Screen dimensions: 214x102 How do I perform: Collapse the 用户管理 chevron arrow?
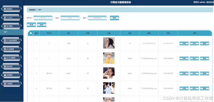click(x=19, y=26)
